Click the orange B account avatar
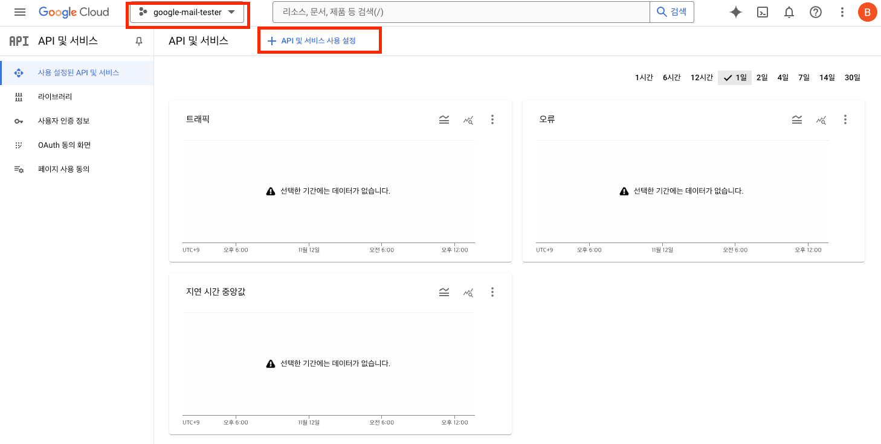The width and height of the screenshot is (881, 444). [x=867, y=12]
